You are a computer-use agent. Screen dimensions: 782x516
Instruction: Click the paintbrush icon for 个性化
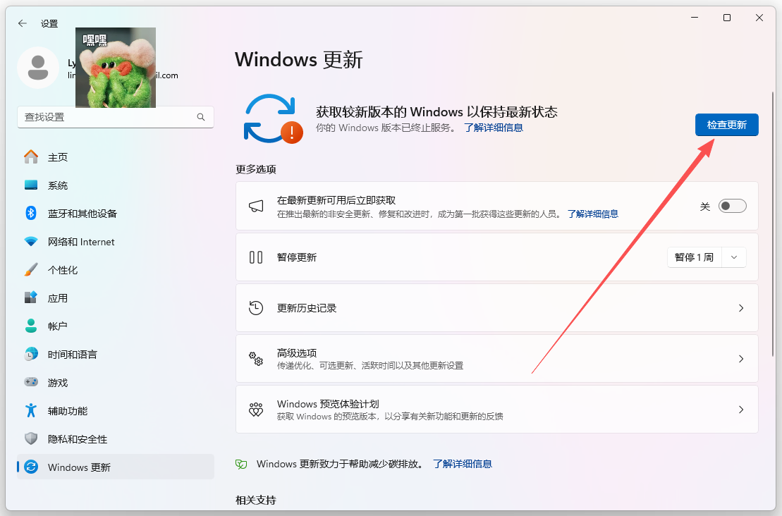[31, 270]
